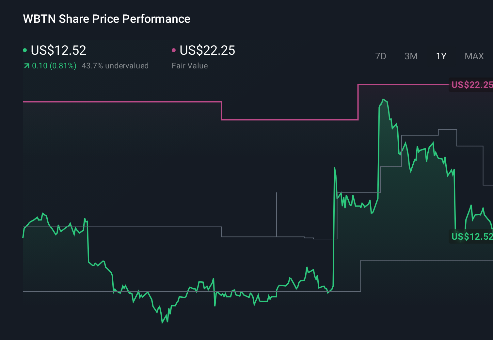Expand the 43.7% undervalued explanation

(x=116, y=65)
